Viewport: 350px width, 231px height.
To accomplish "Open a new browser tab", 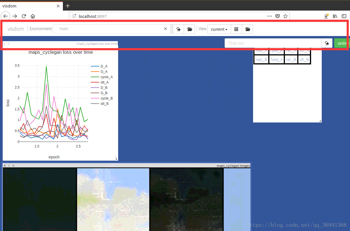I will [68, 6].
